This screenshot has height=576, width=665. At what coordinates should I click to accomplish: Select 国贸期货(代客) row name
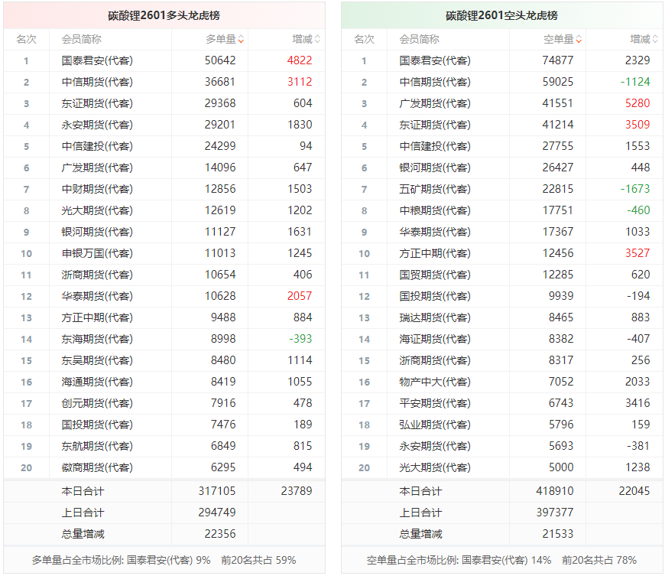[435, 275]
